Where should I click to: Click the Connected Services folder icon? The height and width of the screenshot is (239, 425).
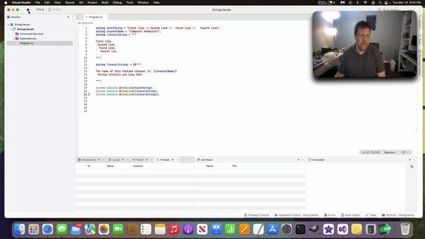17,34
